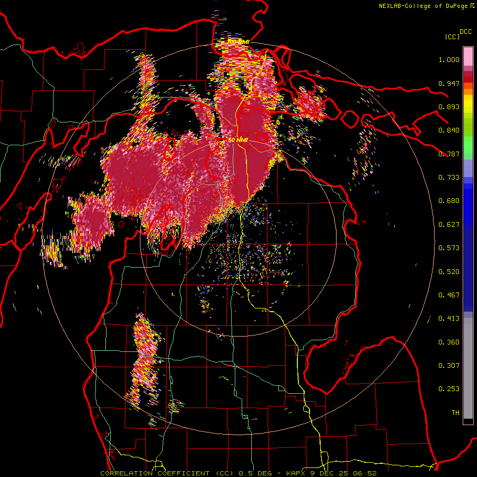Click the 100 NMI range ring label
The width and height of the screenshot is (477, 477).
(238, 42)
